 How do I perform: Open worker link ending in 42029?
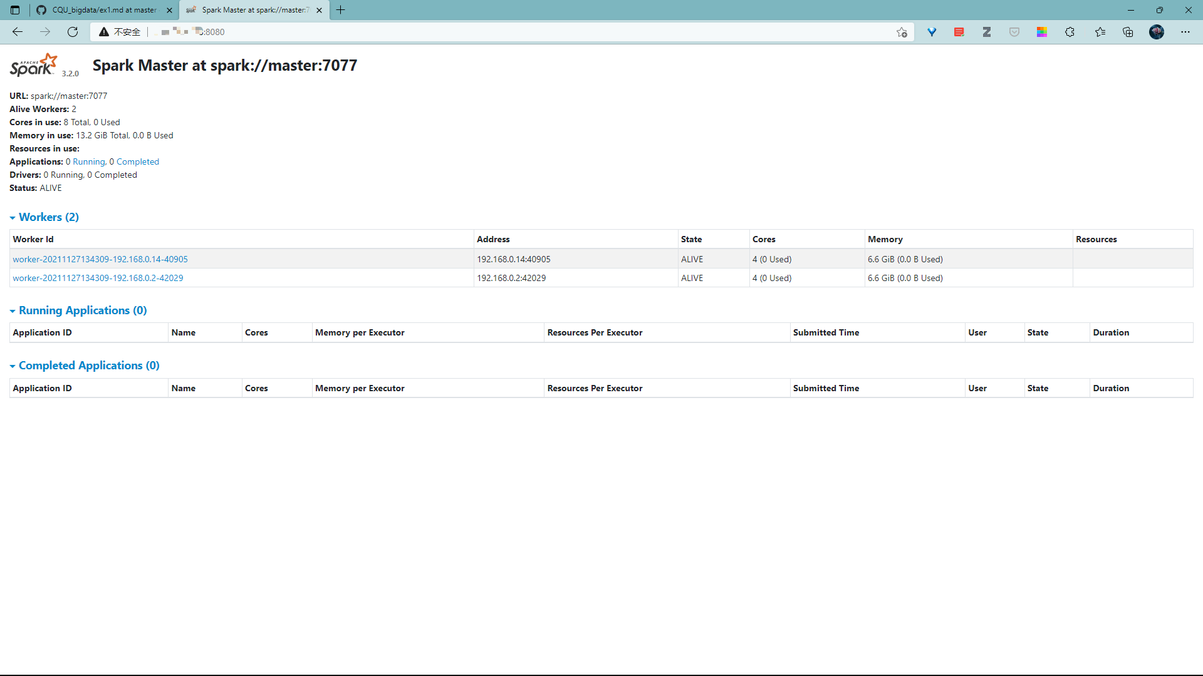click(98, 278)
